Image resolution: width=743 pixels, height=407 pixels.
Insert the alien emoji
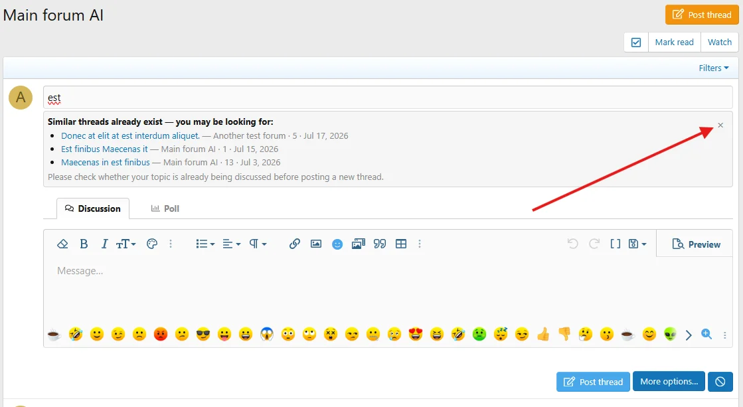670,335
